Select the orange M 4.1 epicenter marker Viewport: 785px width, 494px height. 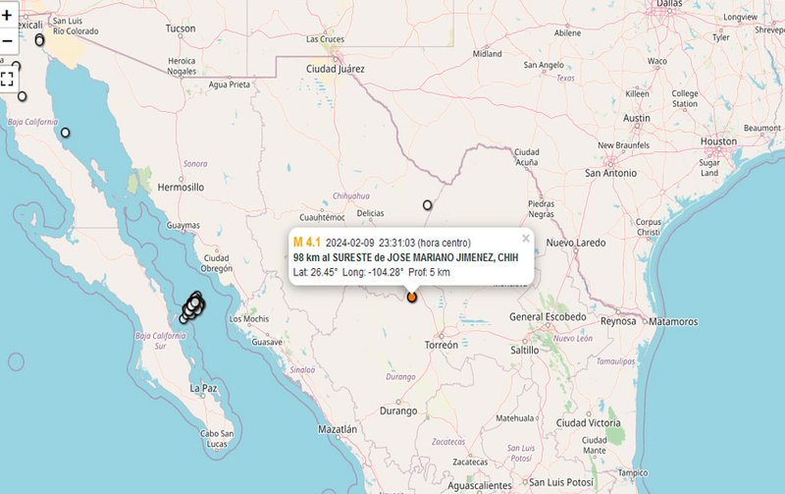(x=411, y=298)
